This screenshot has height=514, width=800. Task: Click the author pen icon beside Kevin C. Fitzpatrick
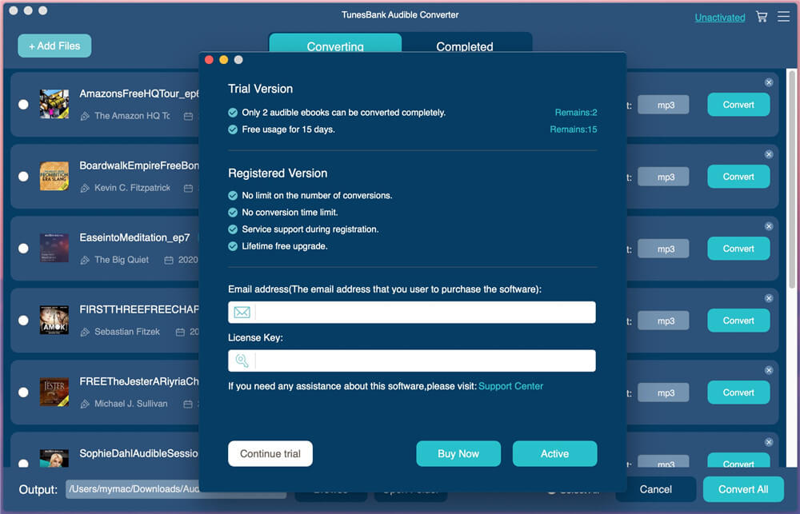(85, 188)
